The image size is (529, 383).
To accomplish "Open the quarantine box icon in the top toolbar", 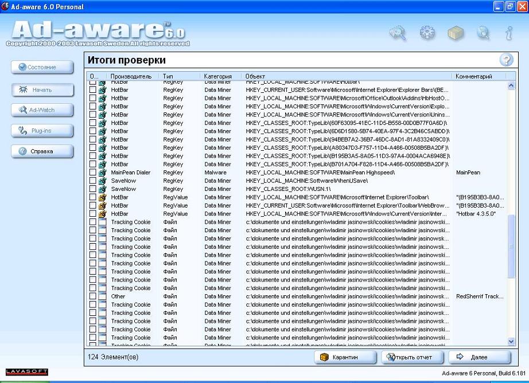I will click(456, 33).
